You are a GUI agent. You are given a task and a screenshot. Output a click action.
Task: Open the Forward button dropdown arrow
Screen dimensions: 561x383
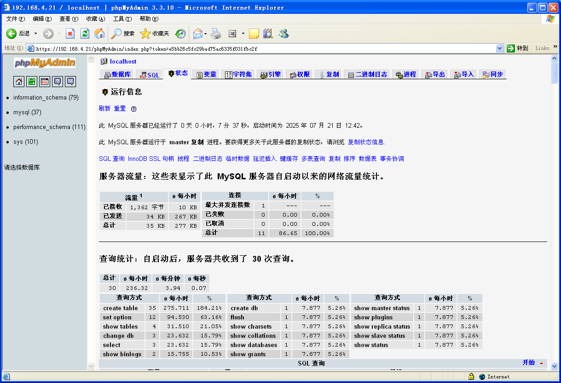coord(59,34)
